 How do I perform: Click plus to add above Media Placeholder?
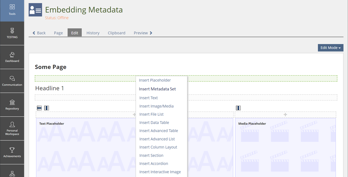[285, 114]
